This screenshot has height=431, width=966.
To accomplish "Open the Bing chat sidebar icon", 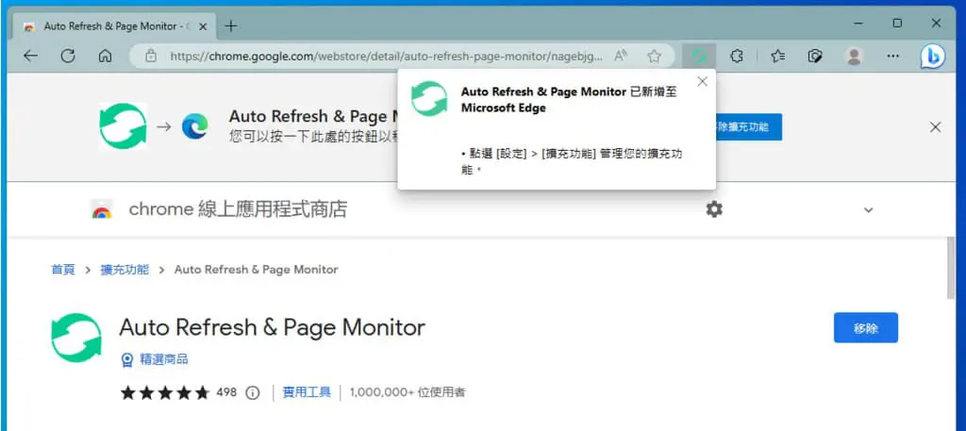I will tap(933, 57).
